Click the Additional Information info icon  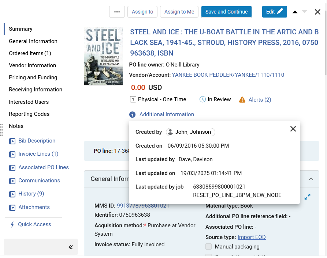point(132,114)
